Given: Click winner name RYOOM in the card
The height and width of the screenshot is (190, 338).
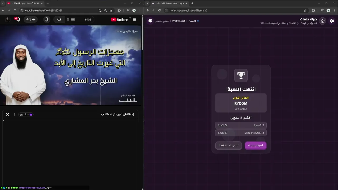Looking at the screenshot, I should pyautogui.click(x=241, y=103).
